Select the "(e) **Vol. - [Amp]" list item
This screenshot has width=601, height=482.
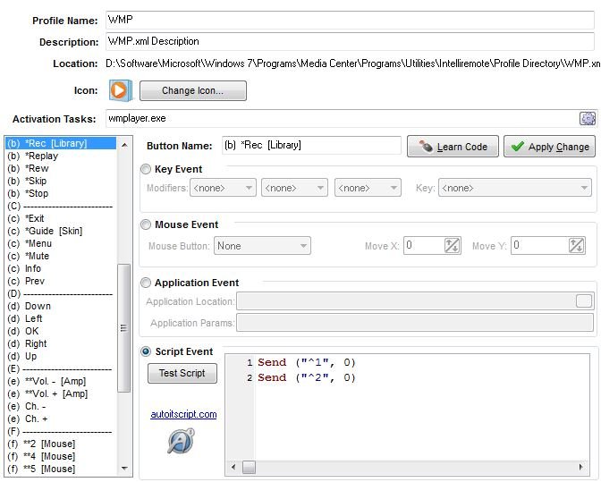61,381
